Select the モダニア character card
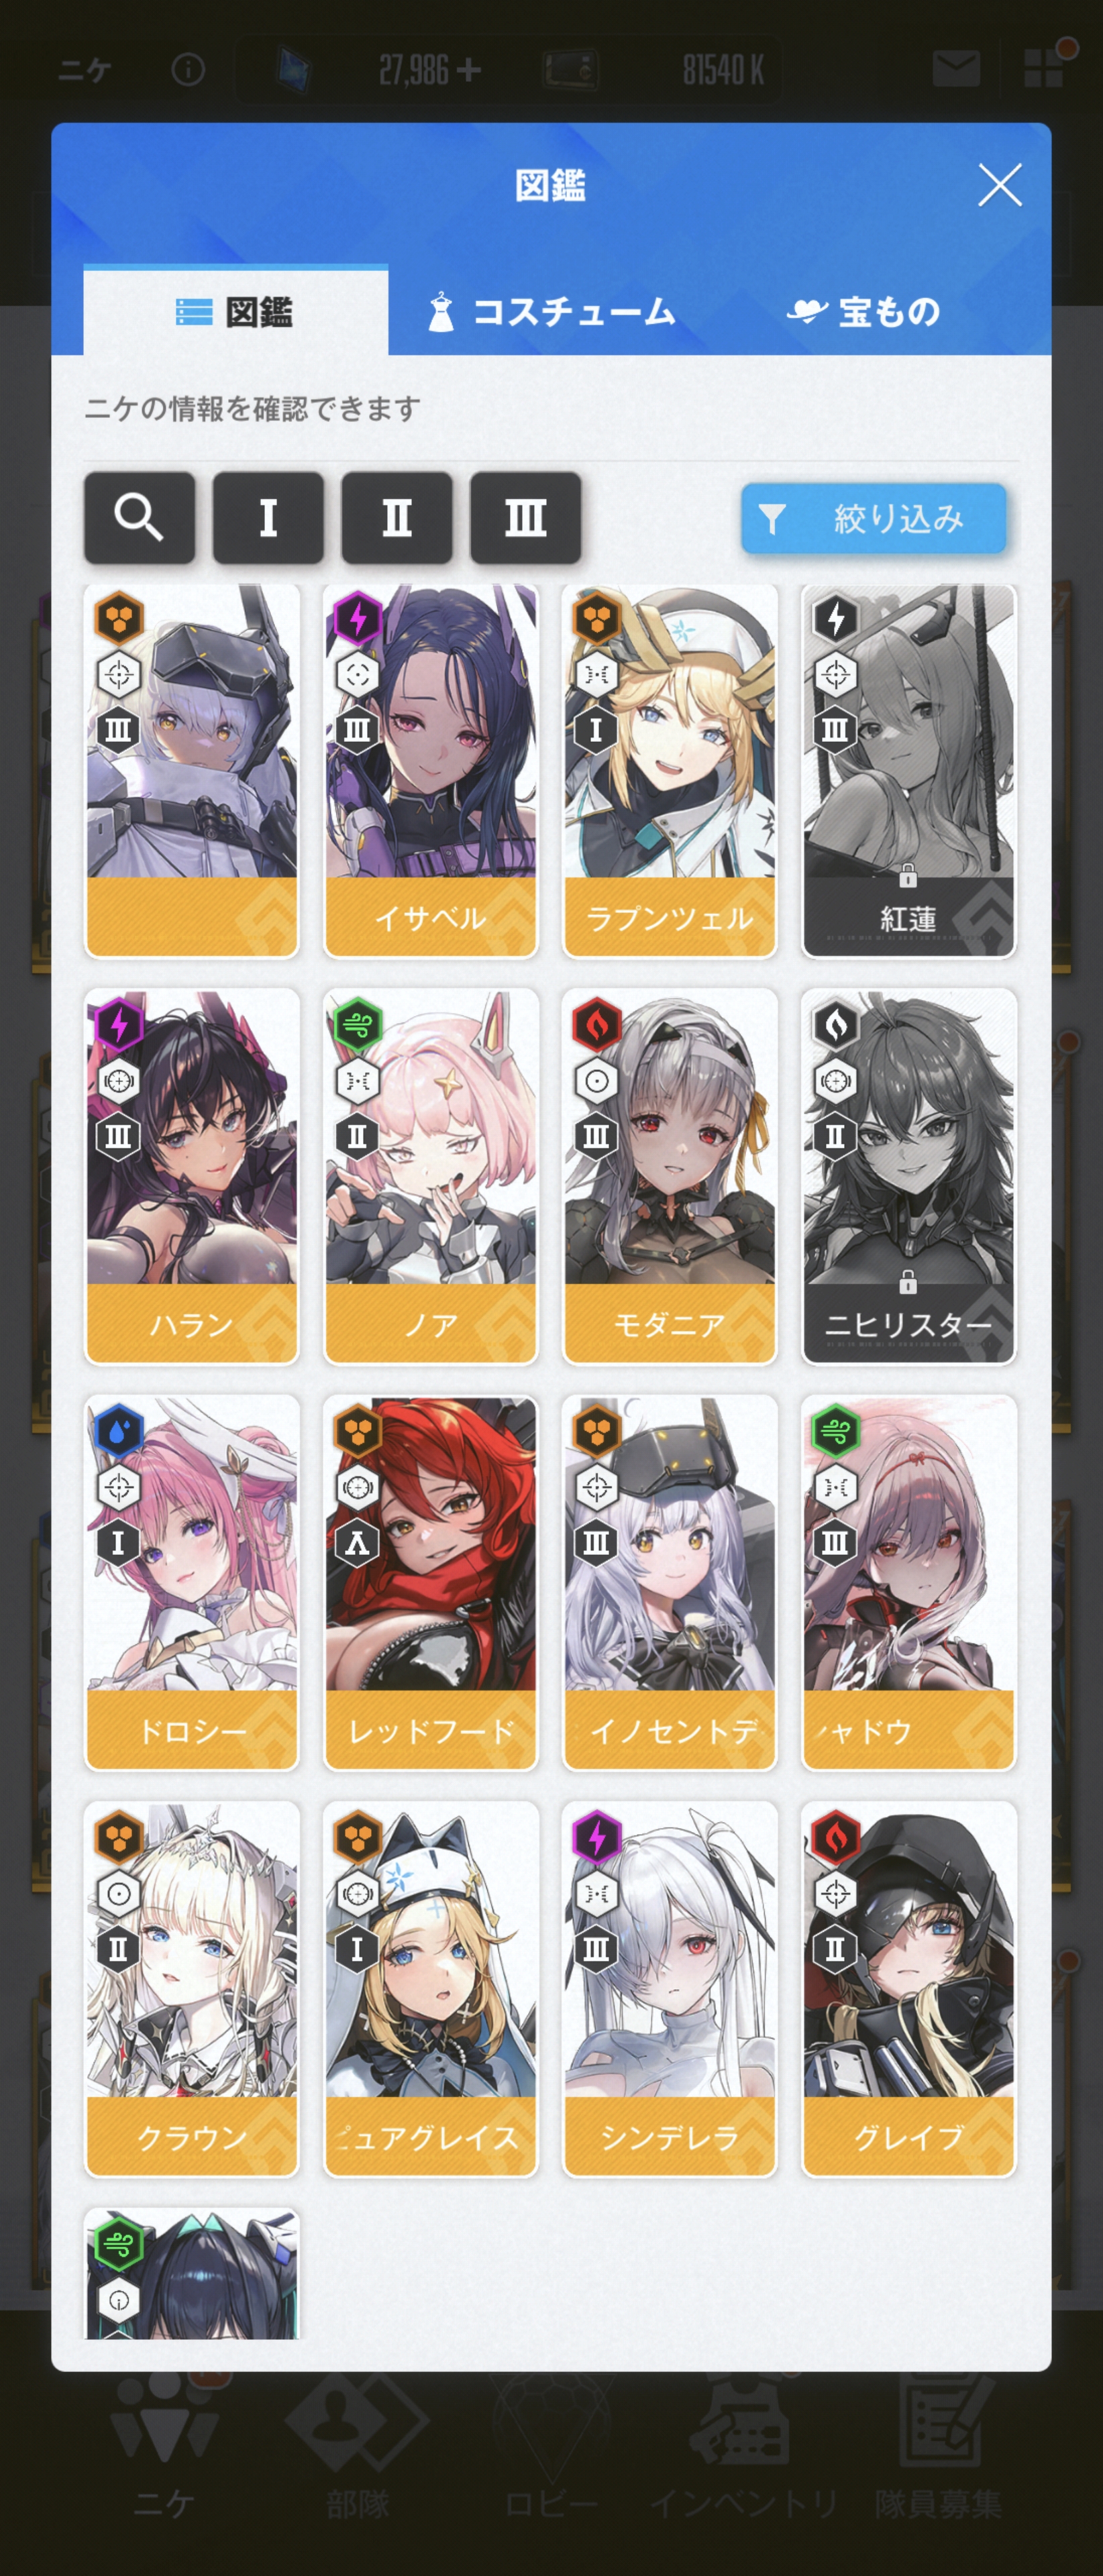Screen dimensions: 1103x2576 669,1177
